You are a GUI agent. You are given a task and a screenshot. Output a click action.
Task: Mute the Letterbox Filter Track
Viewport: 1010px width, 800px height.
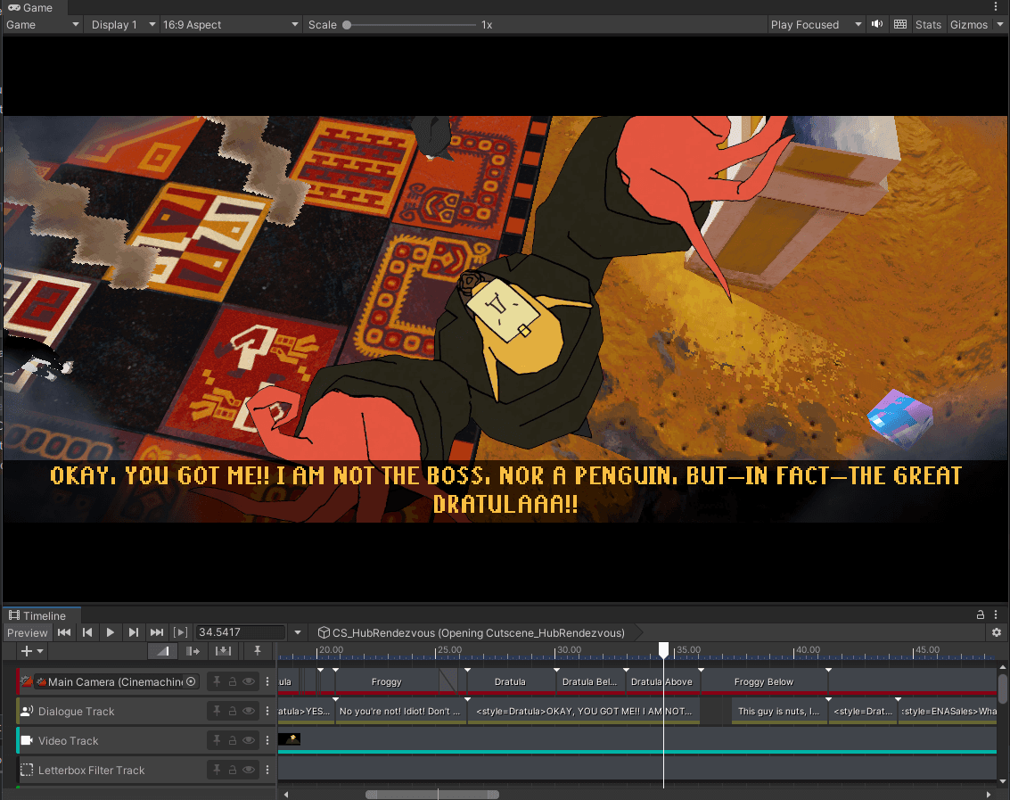[x=249, y=770]
